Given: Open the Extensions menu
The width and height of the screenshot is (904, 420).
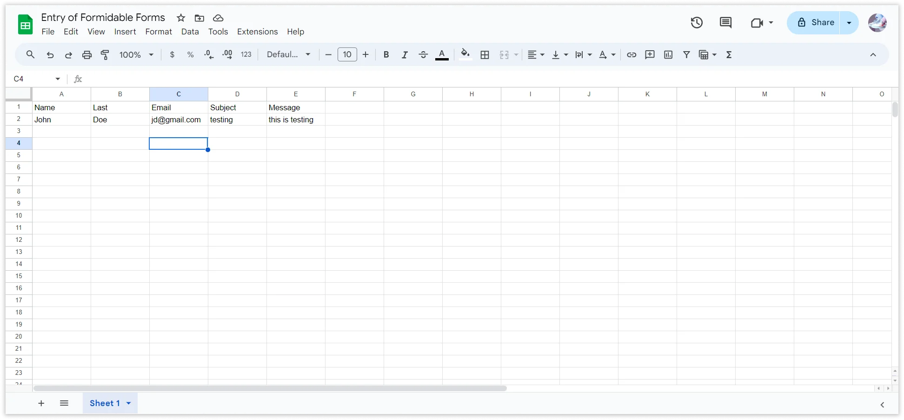Looking at the screenshot, I should point(257,32).
